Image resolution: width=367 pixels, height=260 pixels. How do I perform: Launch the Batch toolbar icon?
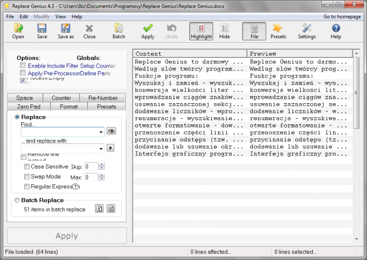point(119,31)
